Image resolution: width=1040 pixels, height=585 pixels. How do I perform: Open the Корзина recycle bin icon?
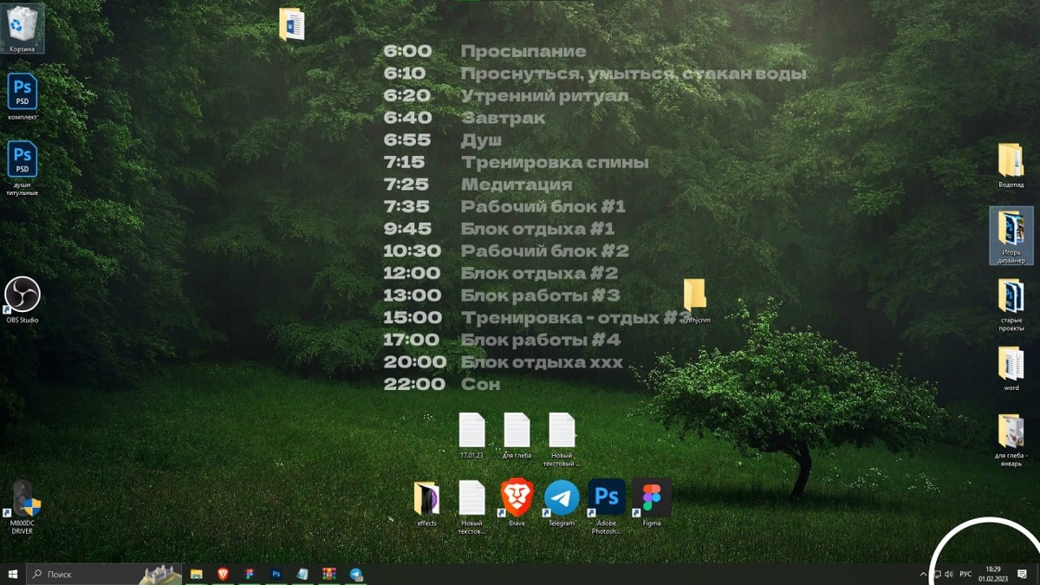pos(22,28)
